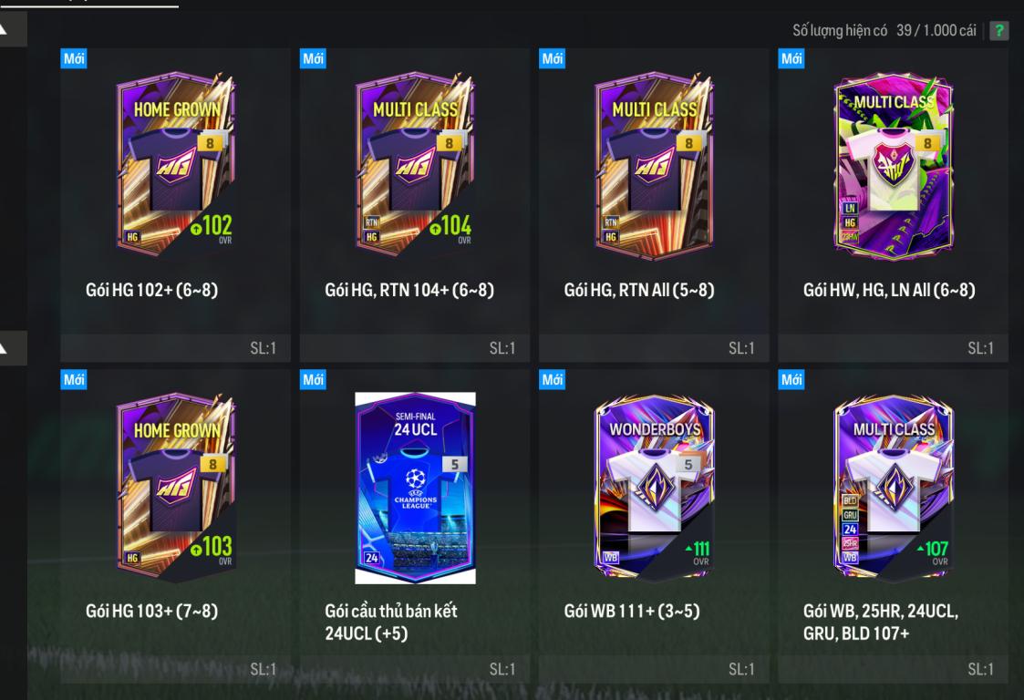
Task: Collapse the lower left sidebar arrow
Action: [13, 348]
